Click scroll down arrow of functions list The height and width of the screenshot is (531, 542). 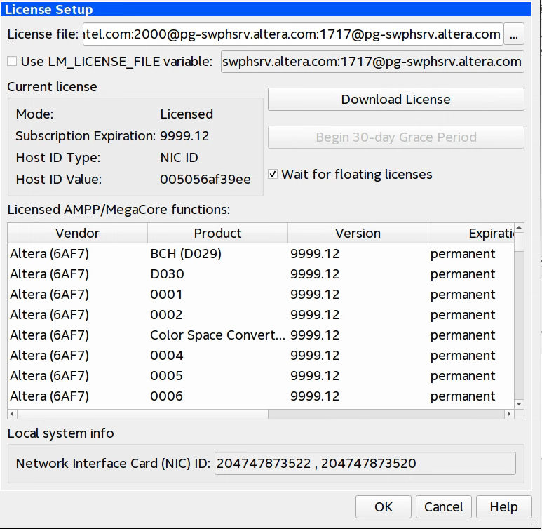[x=519, y=404]
